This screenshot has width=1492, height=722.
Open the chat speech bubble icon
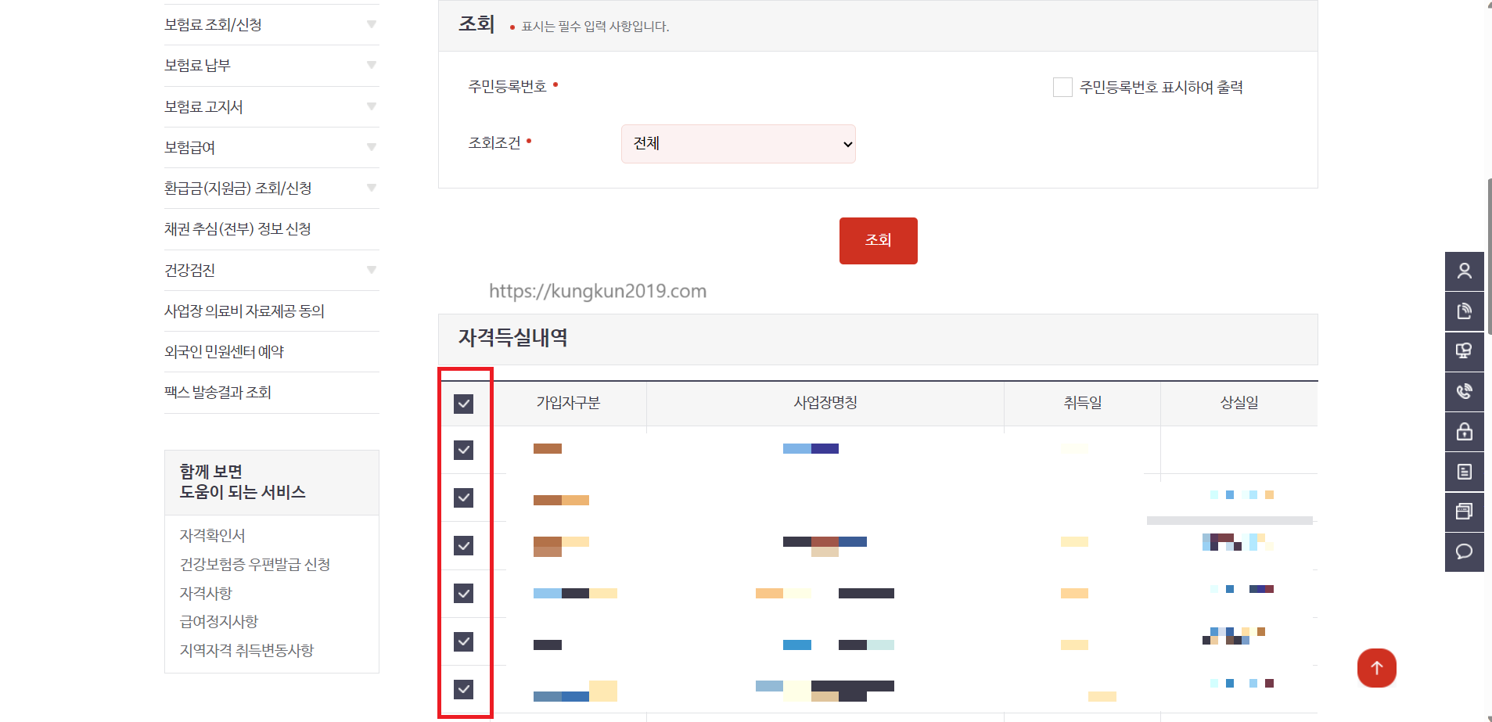tap(1465, 551)
